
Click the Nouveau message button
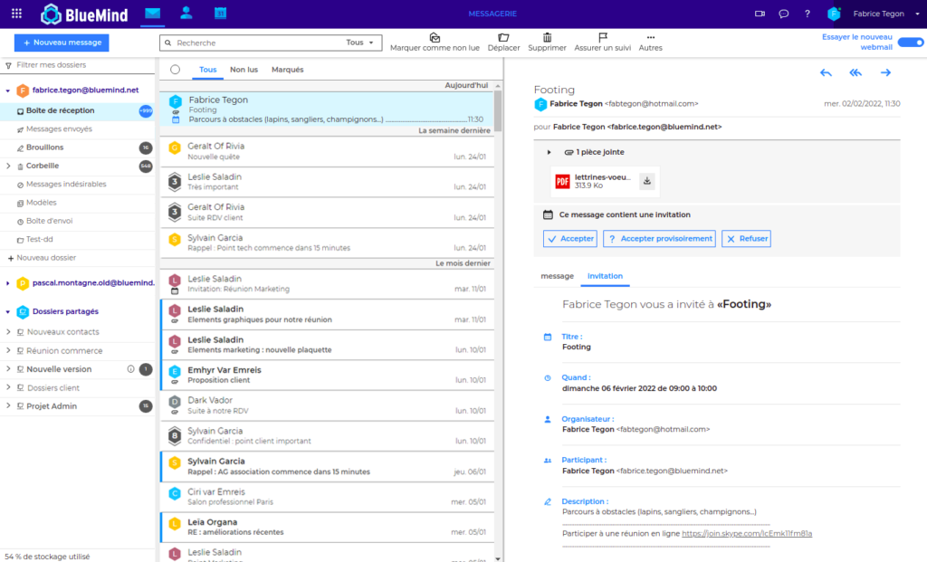62,43
